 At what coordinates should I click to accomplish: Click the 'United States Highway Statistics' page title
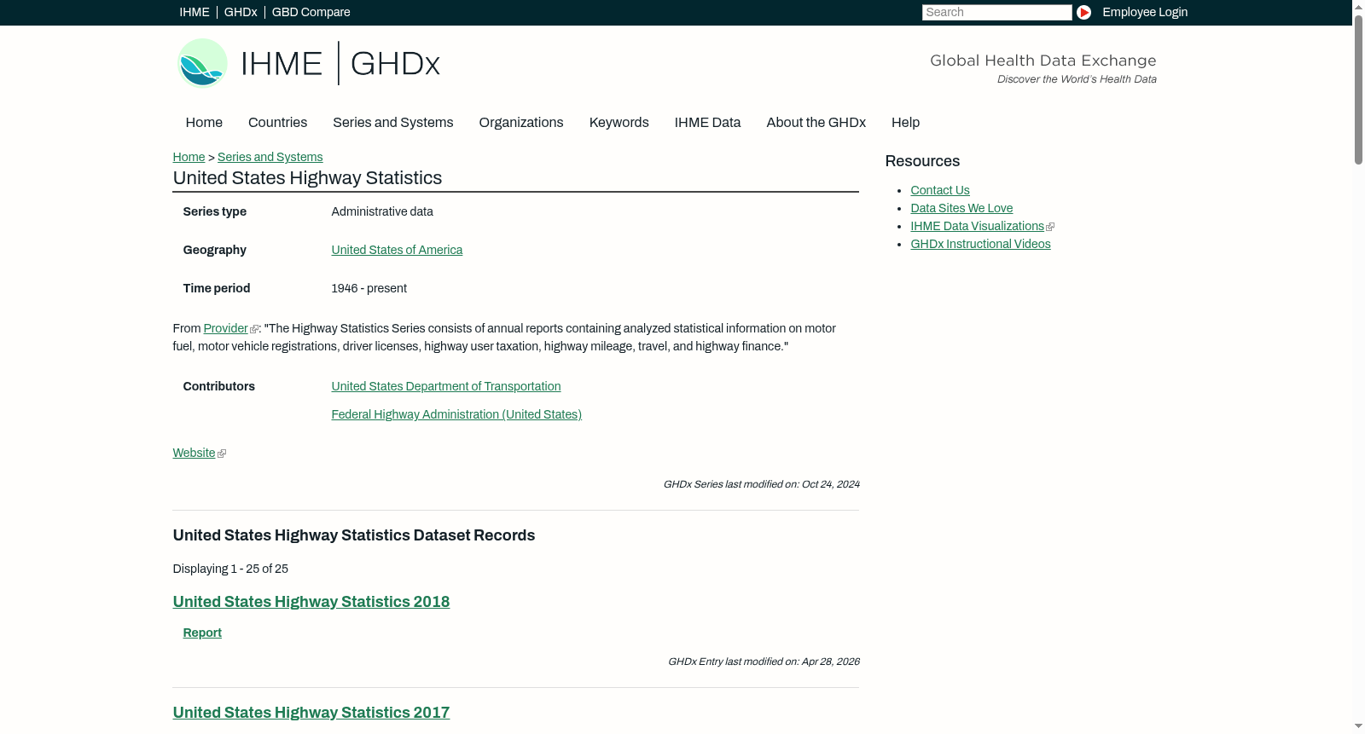click(x=307, y=178)
